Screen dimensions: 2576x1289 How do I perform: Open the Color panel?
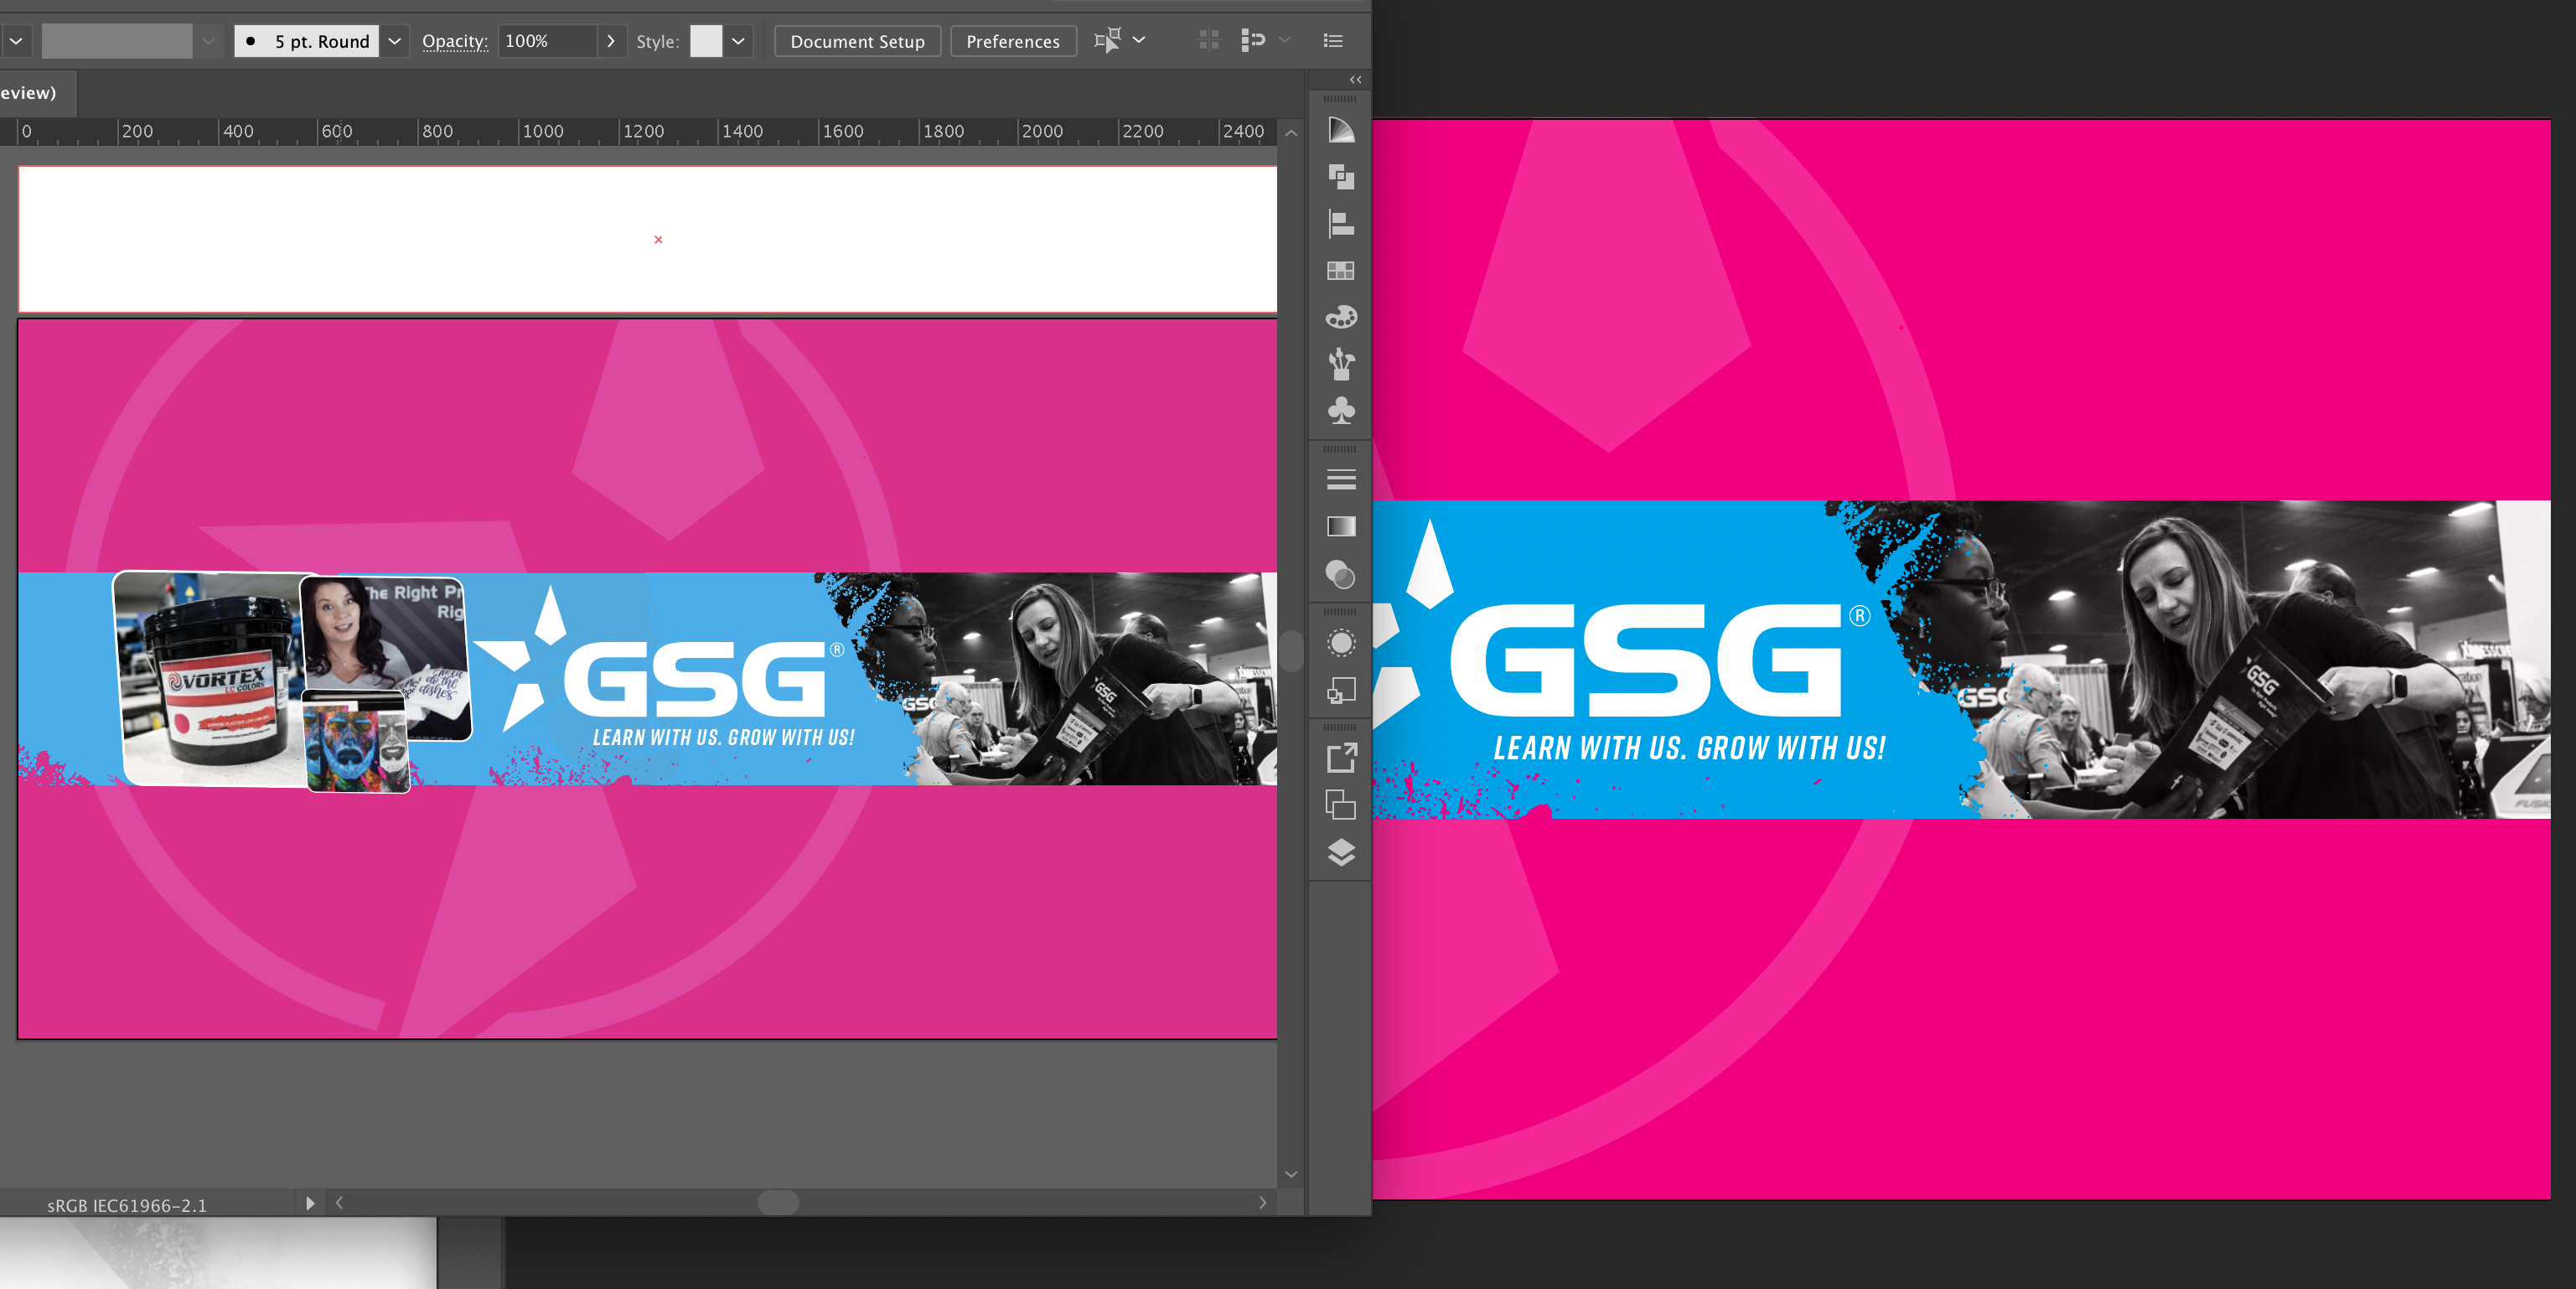[1340, 317]
